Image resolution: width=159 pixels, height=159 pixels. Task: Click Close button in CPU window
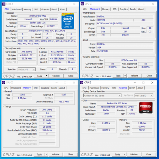pos(71,76)
